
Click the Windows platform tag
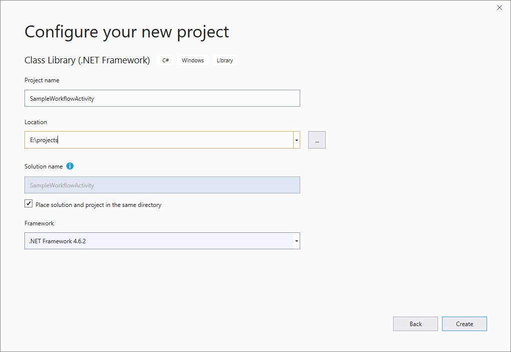pos(193,60)
